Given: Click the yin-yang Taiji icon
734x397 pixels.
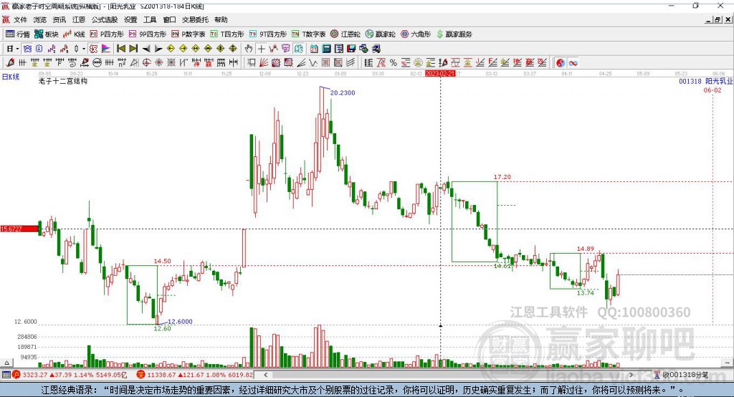Looking at the screenshot, I should pos(561,63).
